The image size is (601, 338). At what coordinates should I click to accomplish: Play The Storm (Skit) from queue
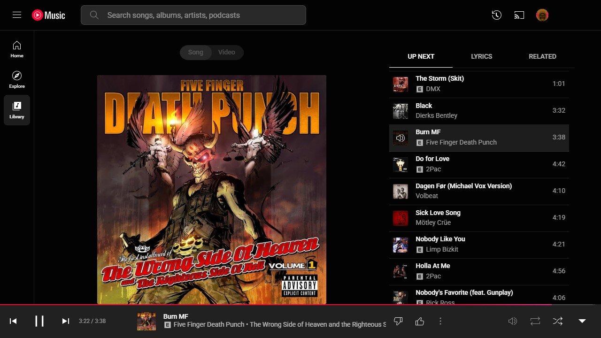click(x=479, y=84)
